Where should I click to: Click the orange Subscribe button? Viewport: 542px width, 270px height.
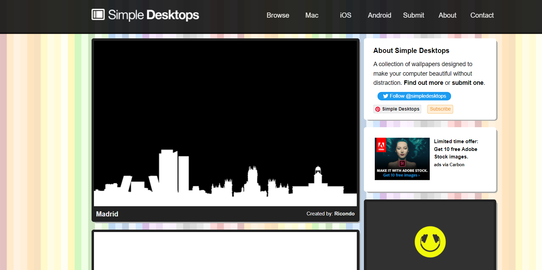tap(440, 109)
